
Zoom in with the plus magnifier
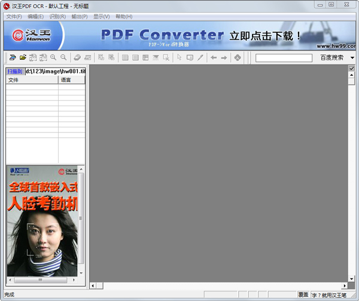pos(53,57)
